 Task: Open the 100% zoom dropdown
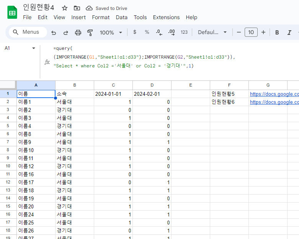[111, 33]
